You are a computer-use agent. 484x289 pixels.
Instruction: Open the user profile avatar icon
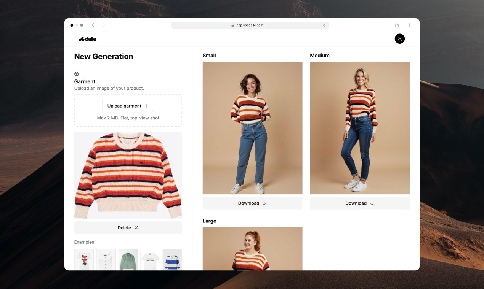click(399, 38)
